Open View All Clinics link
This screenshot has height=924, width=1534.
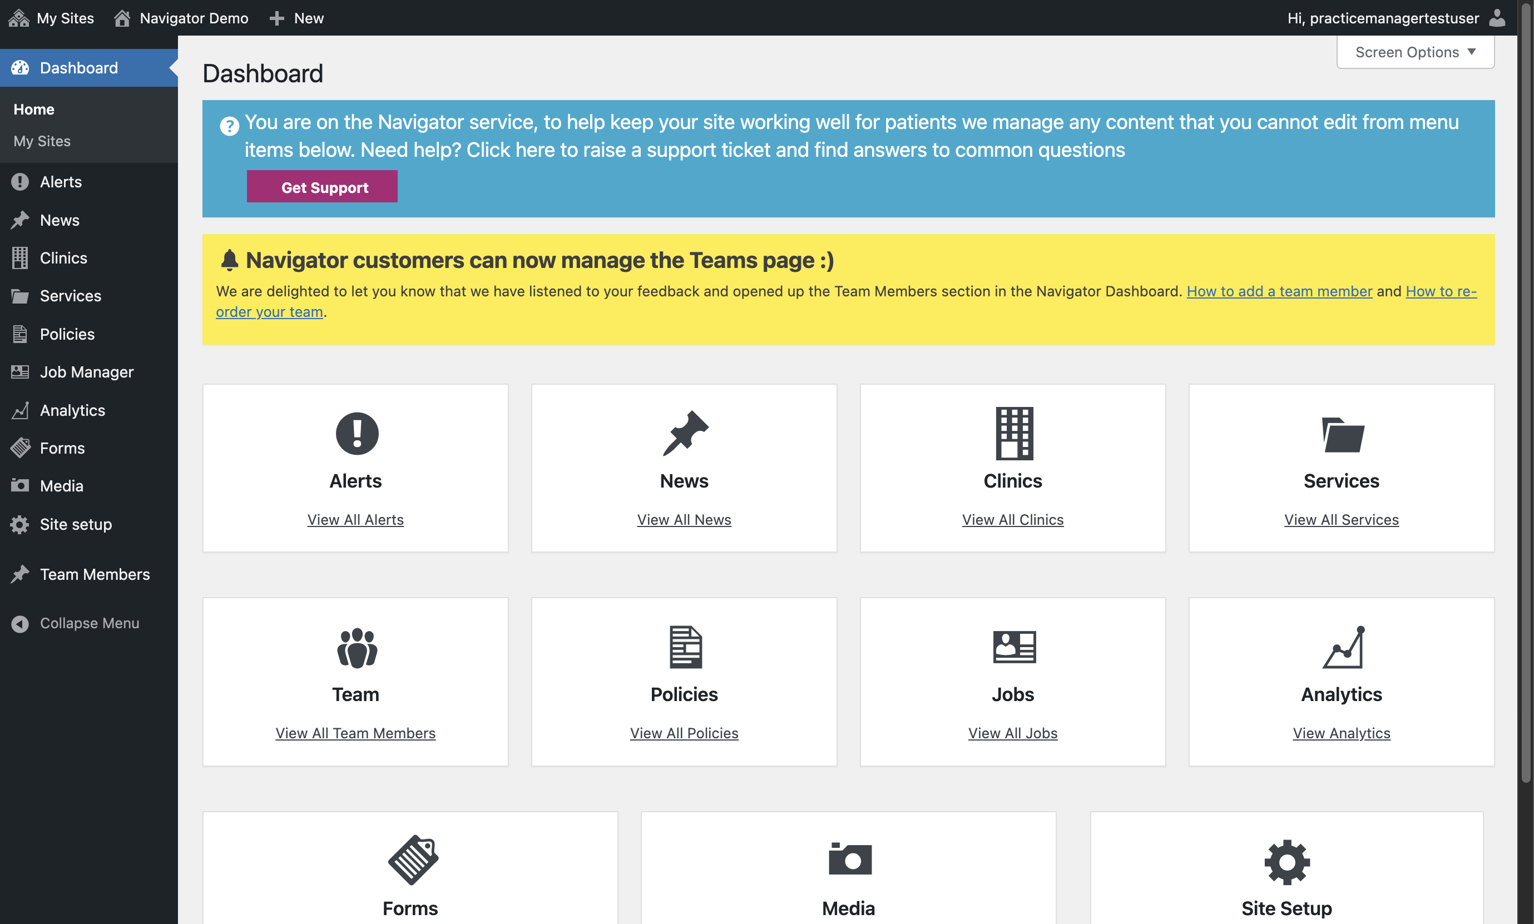tap(1012, 520)
